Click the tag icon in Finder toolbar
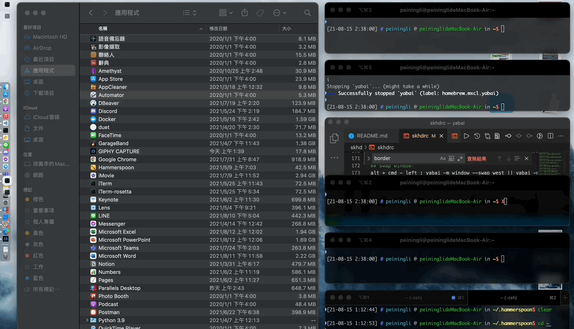The width and height of the screenshot is (574, 329). pos(260,13)
